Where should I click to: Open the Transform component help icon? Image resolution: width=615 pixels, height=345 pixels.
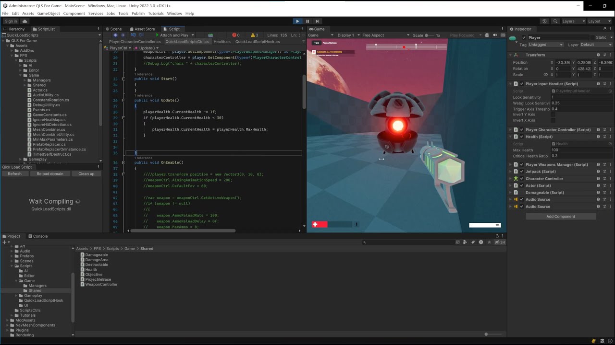pos(598,55)
